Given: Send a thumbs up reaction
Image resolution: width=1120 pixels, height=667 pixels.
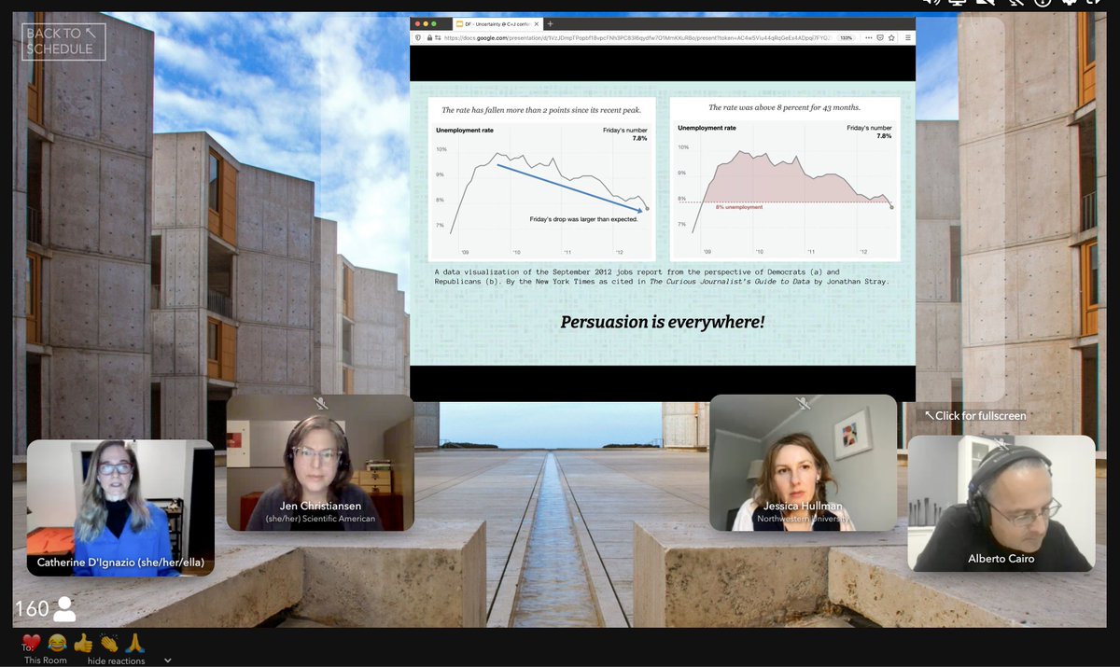Looking at the screenshot, I should (83, 643).
